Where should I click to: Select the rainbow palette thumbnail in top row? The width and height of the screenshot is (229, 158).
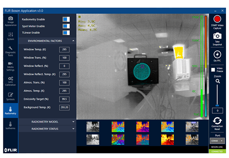point(118,127)
